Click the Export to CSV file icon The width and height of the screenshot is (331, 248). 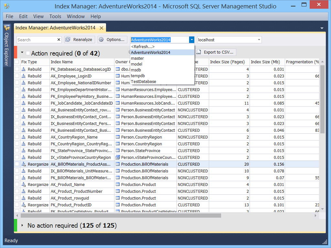(x=198, y=52)
